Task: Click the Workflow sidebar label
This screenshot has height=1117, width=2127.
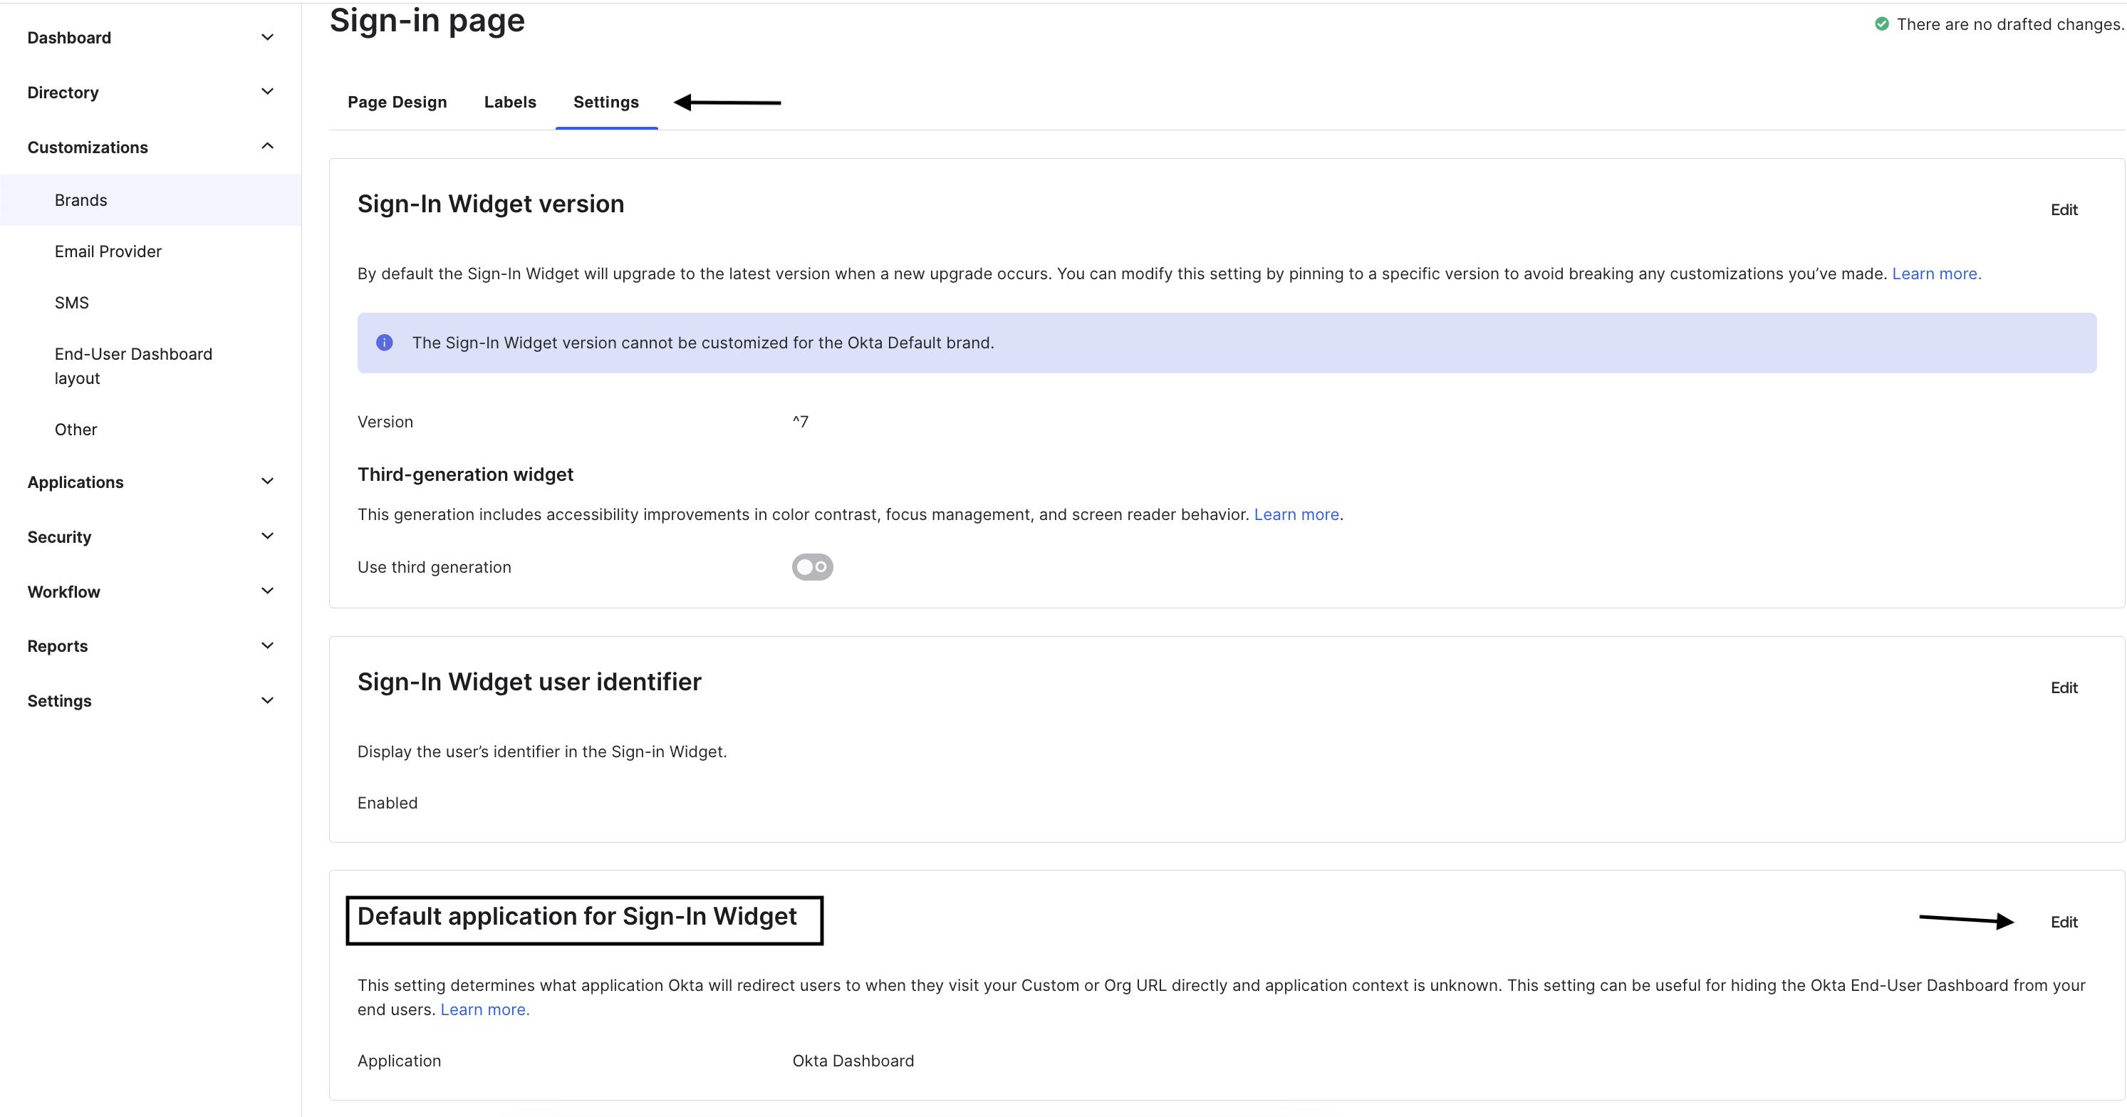Action: (x=63, y=592)
